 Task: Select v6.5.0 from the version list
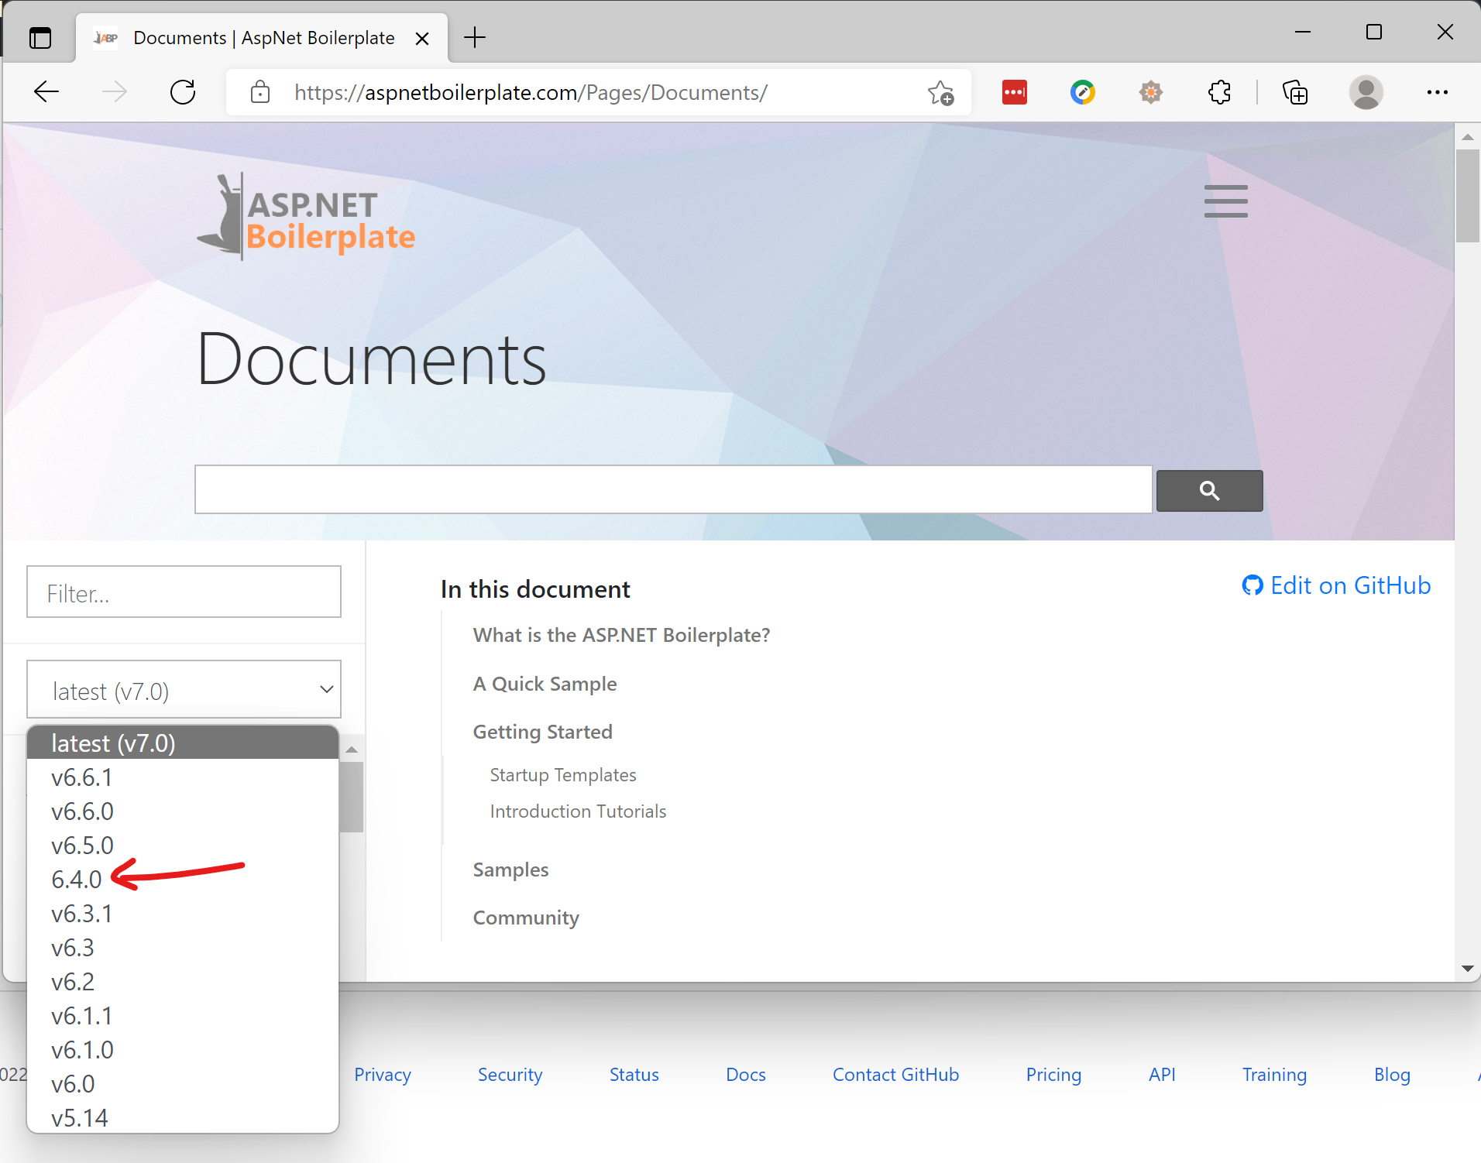(82, 845)
